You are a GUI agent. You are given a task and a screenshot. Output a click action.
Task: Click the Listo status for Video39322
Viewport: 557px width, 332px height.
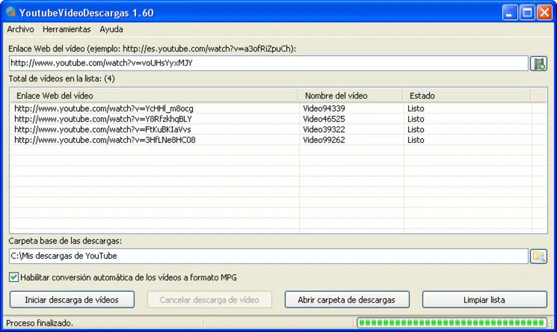[415, 129]
